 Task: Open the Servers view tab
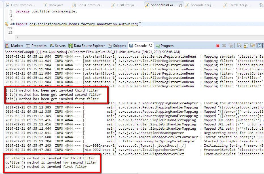pos(58,46)
